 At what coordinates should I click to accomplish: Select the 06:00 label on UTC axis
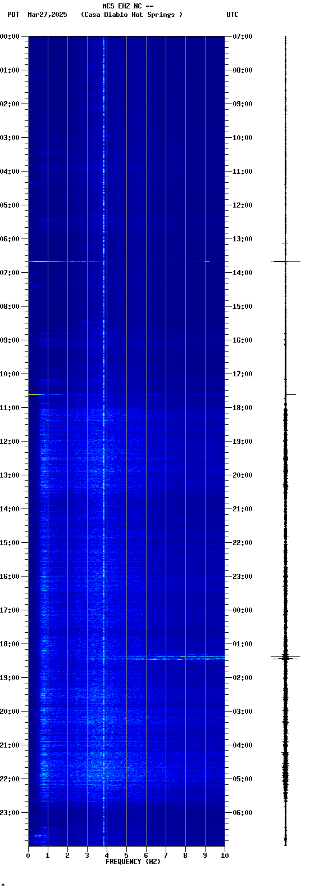click(x=242, y=813)
